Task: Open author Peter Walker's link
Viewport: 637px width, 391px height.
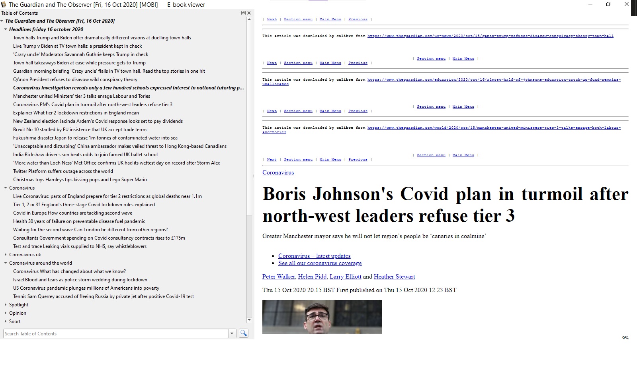Action: (279, 277)
